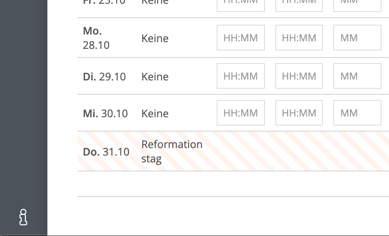
Task: Click the end time field for Mo. 28.10
Action: click(299, 38)
